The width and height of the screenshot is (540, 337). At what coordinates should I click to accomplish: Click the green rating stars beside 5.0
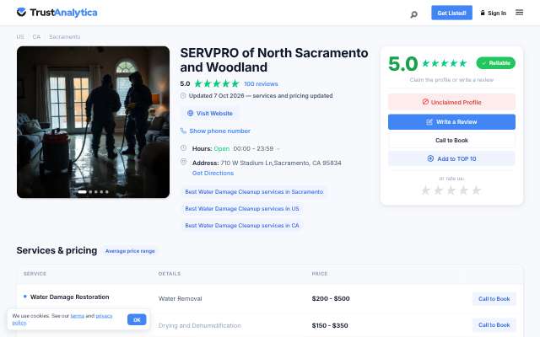click(x=217, y=83)
